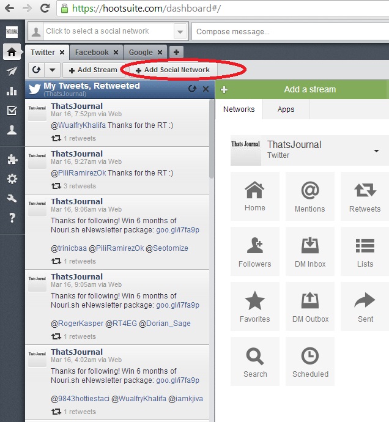Click the browser address bar
The height and width of the screenshot is (422, 389).
tap(223, 9)
